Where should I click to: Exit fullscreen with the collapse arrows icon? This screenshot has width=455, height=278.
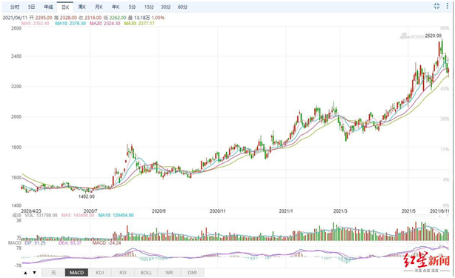[436, 6]
